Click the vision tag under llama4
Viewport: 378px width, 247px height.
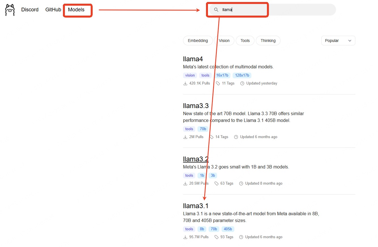click(x=190, y=75)
